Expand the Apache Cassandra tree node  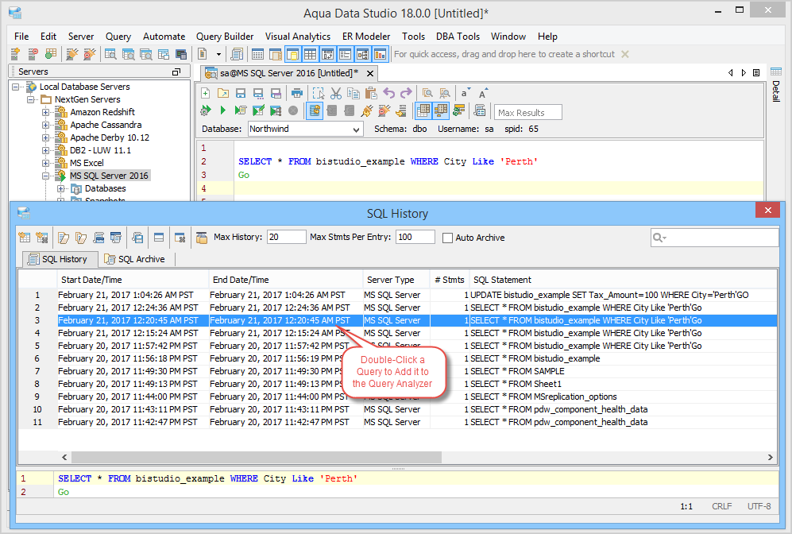[x=45, y=125]
